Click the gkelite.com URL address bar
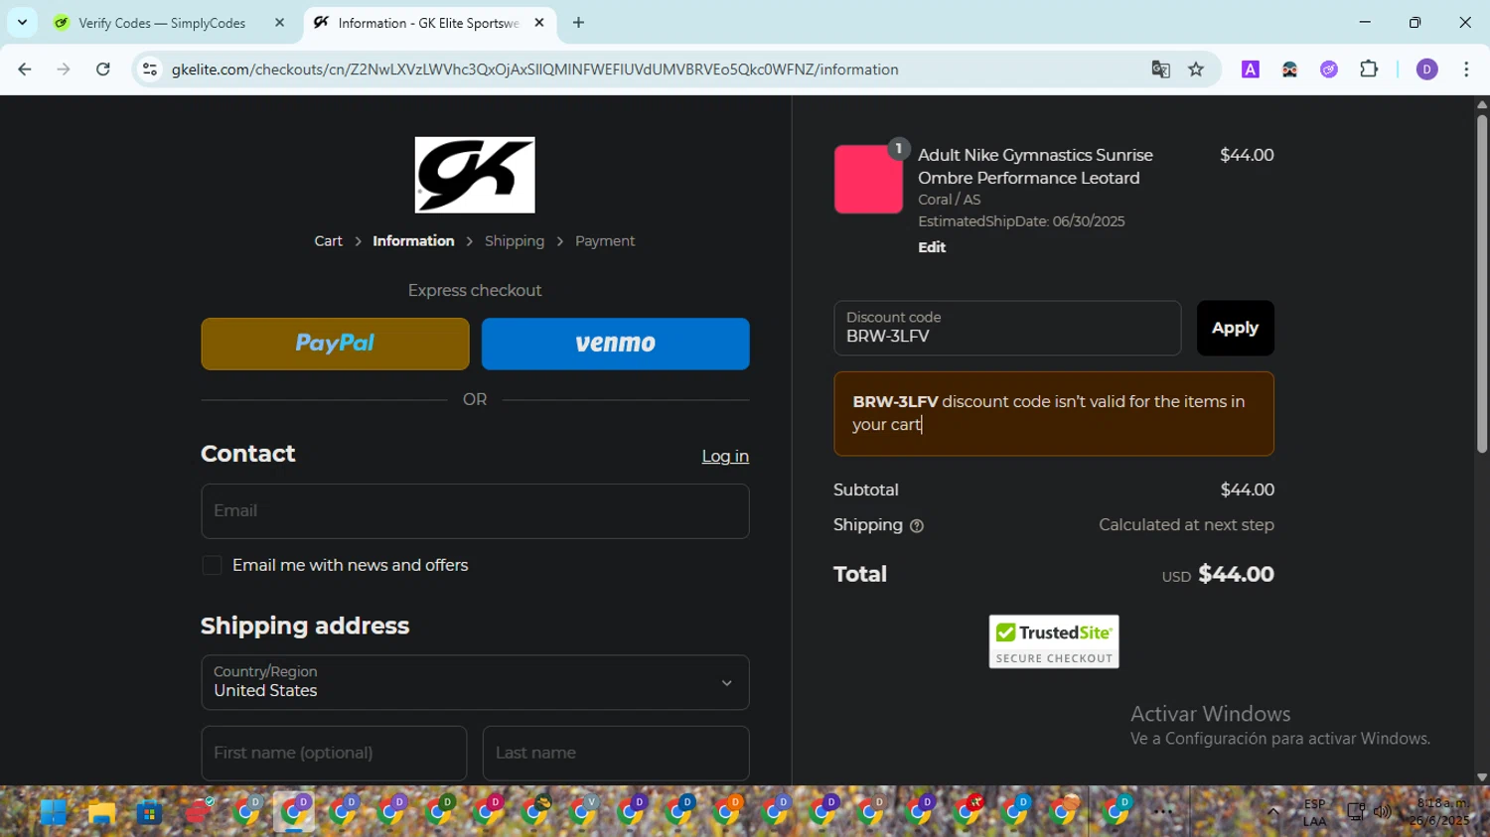This screenshot has width=1490, height=837. point(534,70)
